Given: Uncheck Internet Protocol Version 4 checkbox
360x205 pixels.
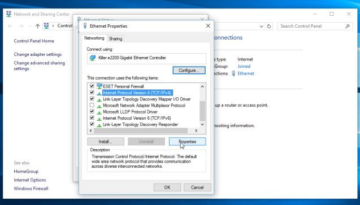Looking at the screenshot, I should (x=92, y=93).
